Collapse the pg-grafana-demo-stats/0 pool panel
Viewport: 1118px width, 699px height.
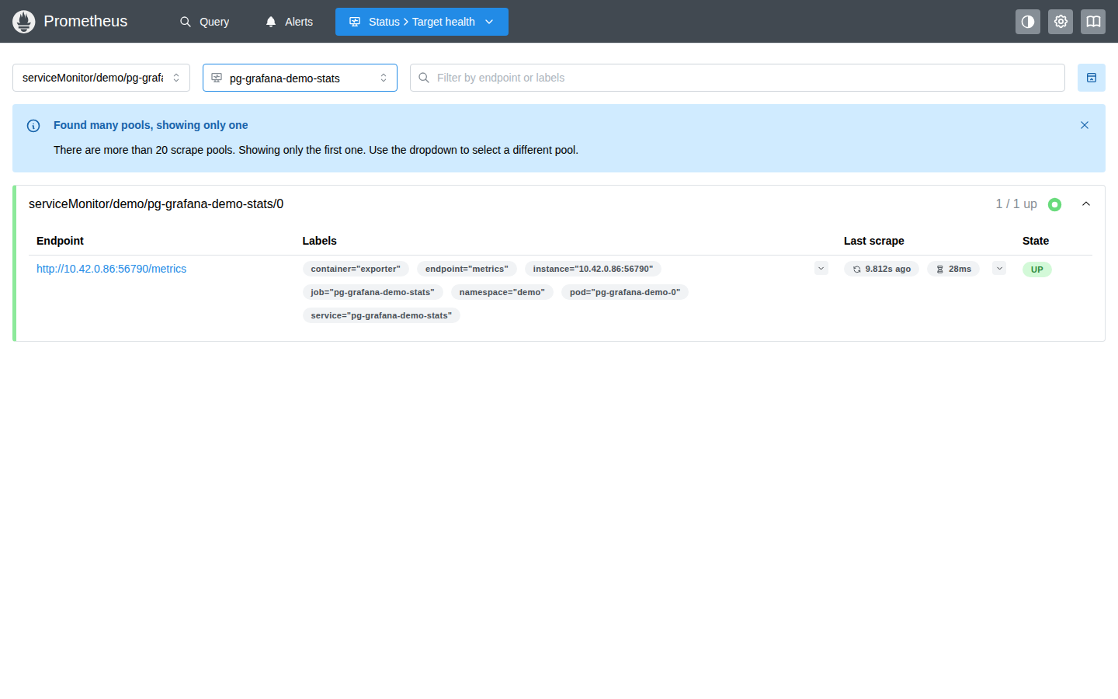1086,204
